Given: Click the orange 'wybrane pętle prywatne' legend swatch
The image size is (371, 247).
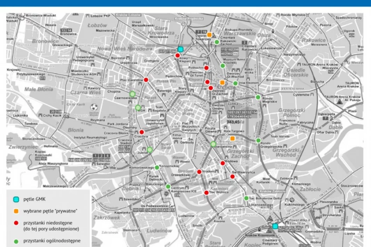Looking at the screenshot, I should 16,211.
